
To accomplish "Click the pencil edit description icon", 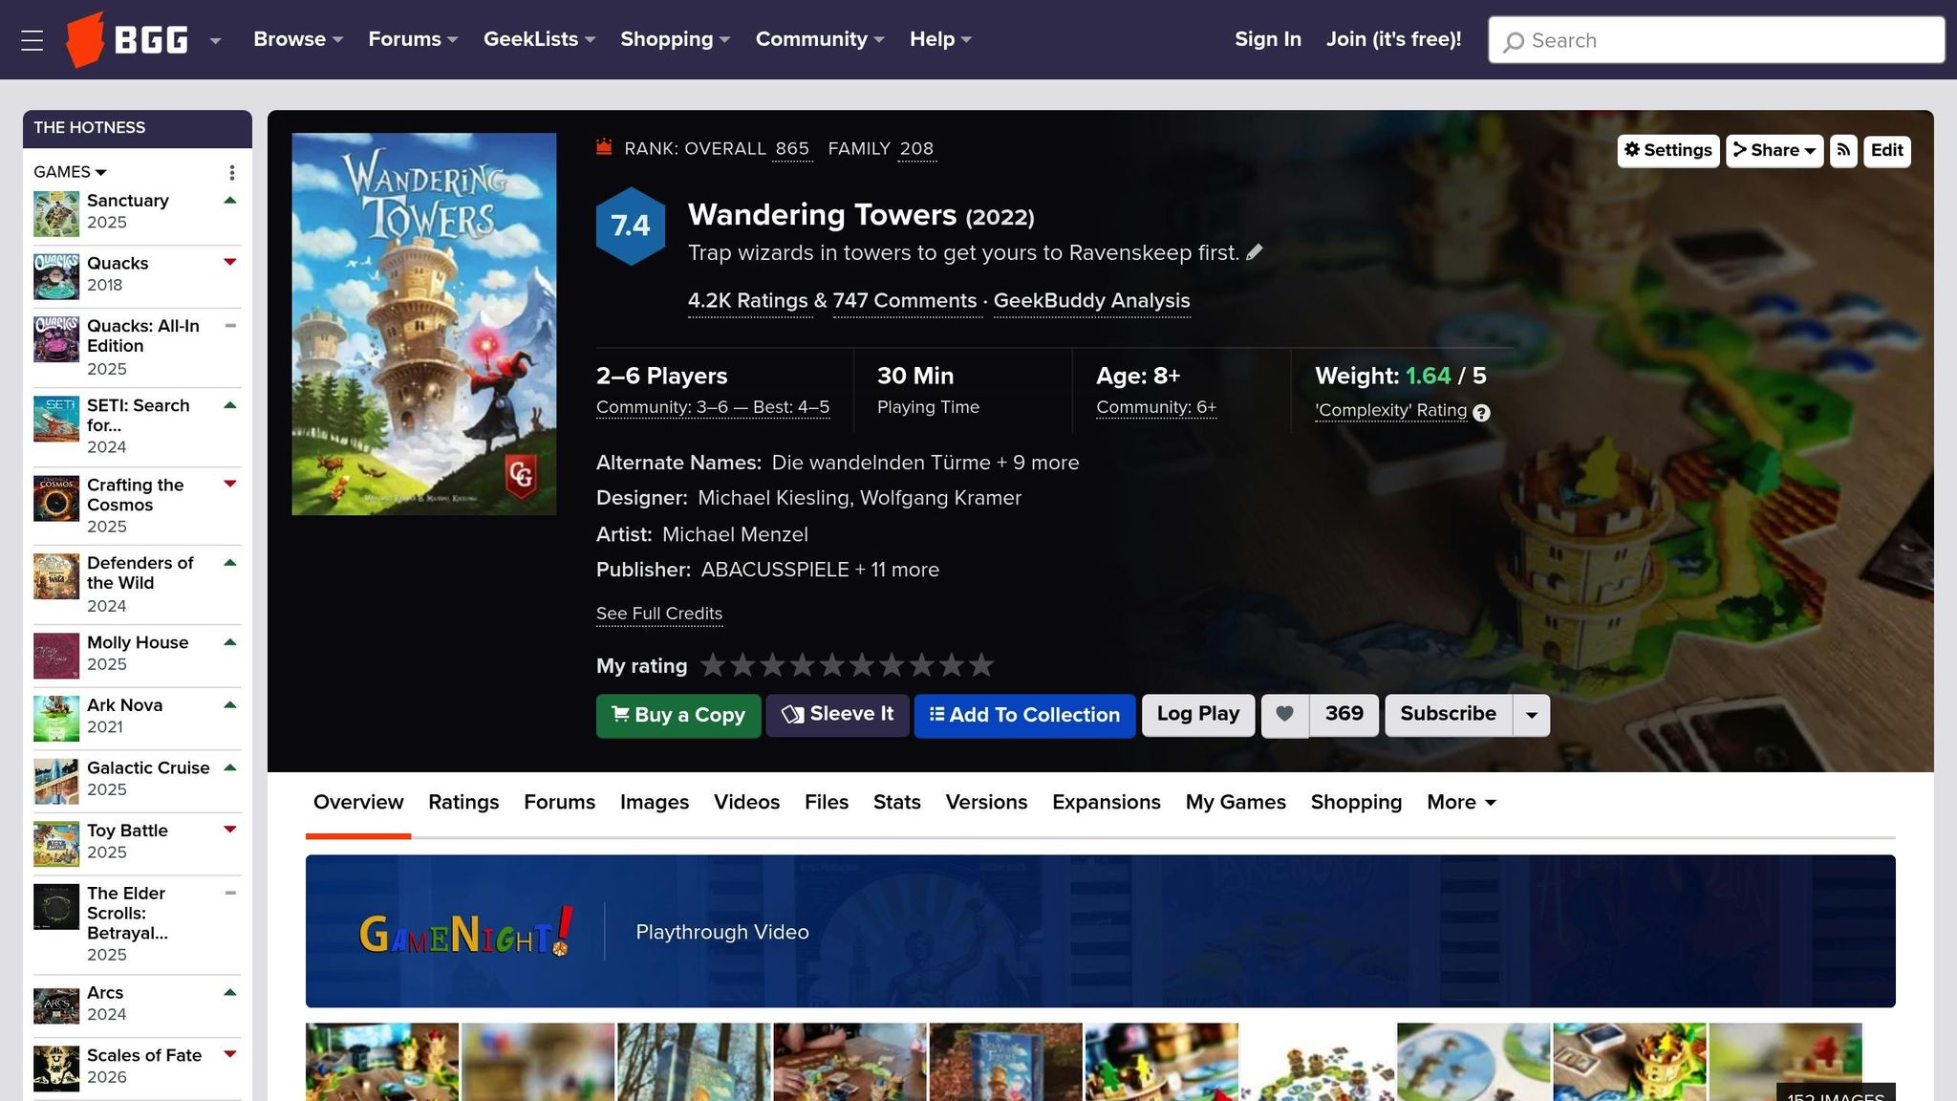I will tap(1255, 252).
